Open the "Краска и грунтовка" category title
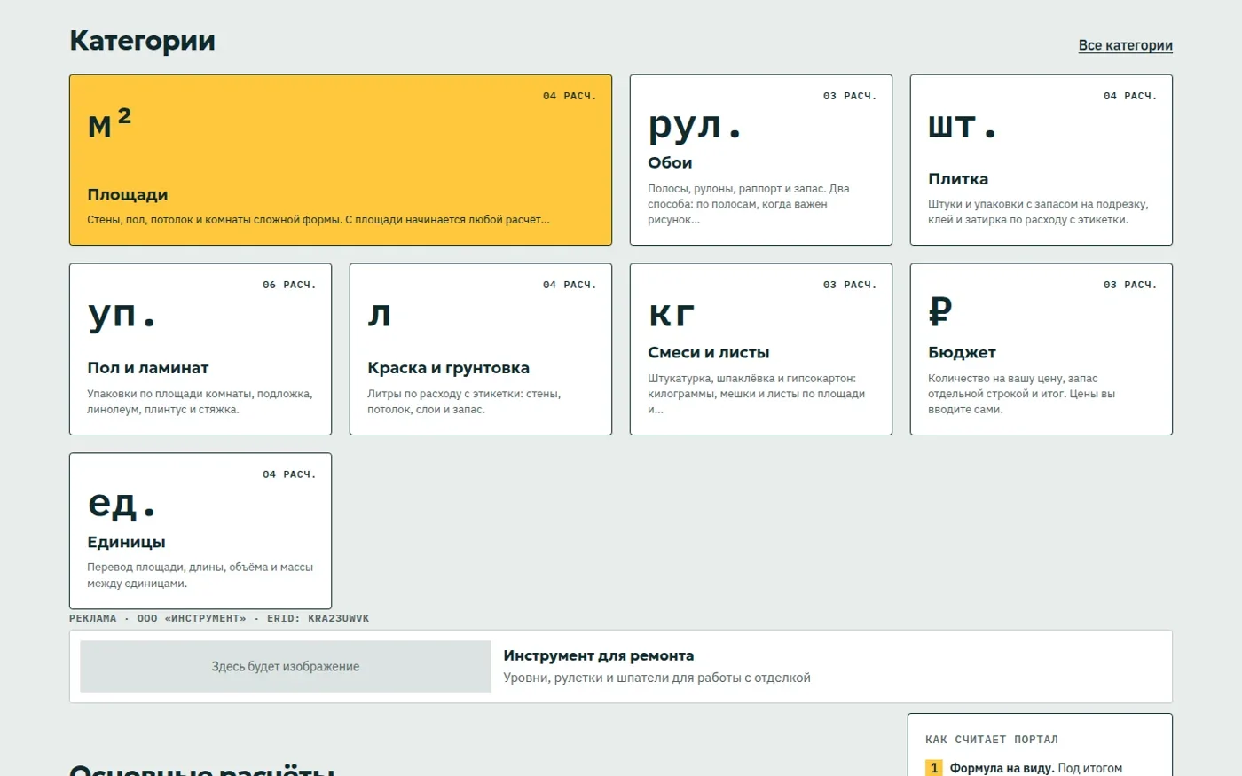 click(x=448, y=367)
